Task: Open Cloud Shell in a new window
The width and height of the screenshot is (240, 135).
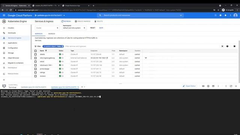Action: [231, 86]
